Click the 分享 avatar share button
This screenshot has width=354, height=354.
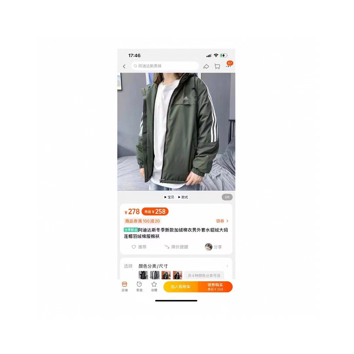[213, 247]
